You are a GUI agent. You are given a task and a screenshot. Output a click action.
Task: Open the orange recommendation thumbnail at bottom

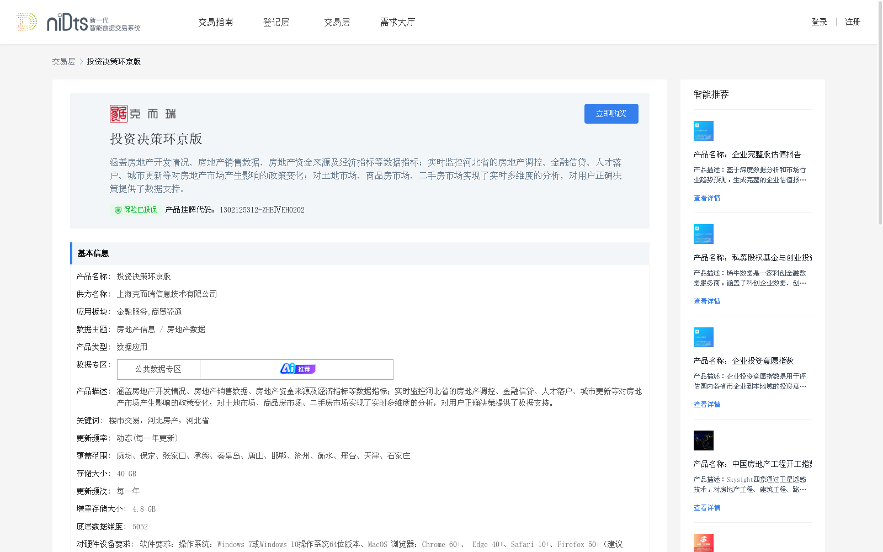(x=704, y=543)
